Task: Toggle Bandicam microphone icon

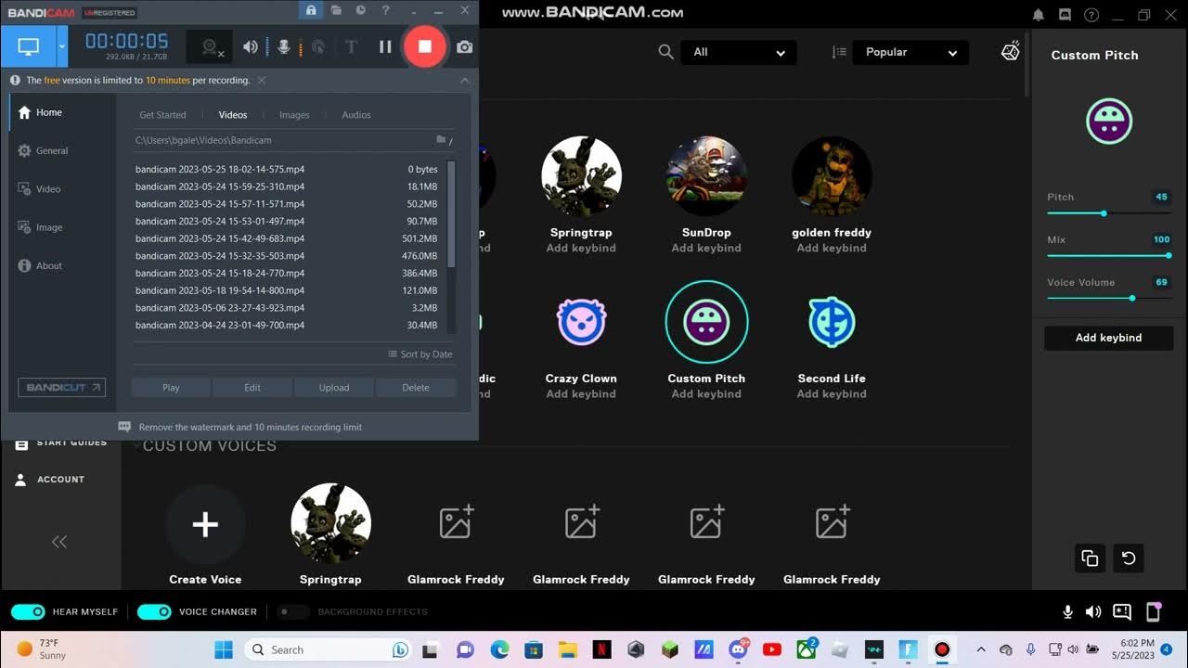Action: (x=284, y=47)
